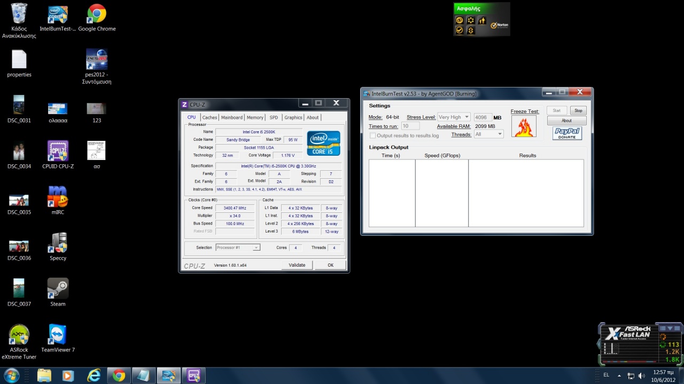
Task: Select the properties file on the desktop
Action: [x=19, y=63]
